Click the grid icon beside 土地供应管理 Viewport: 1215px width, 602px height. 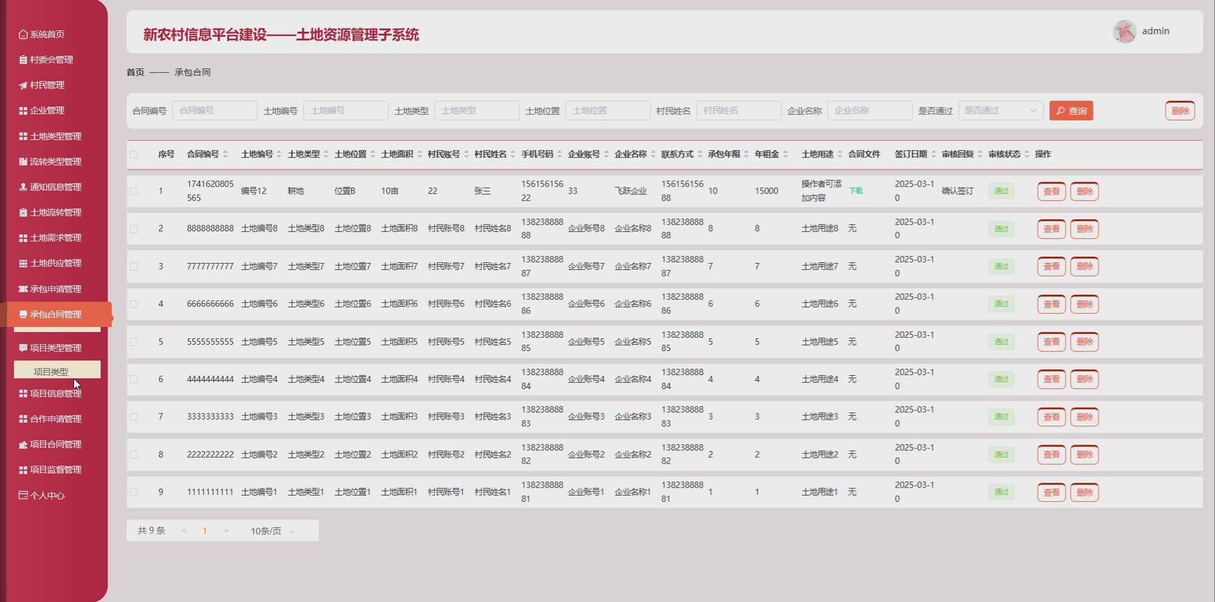pyautogui.click(x=23, y=263)
